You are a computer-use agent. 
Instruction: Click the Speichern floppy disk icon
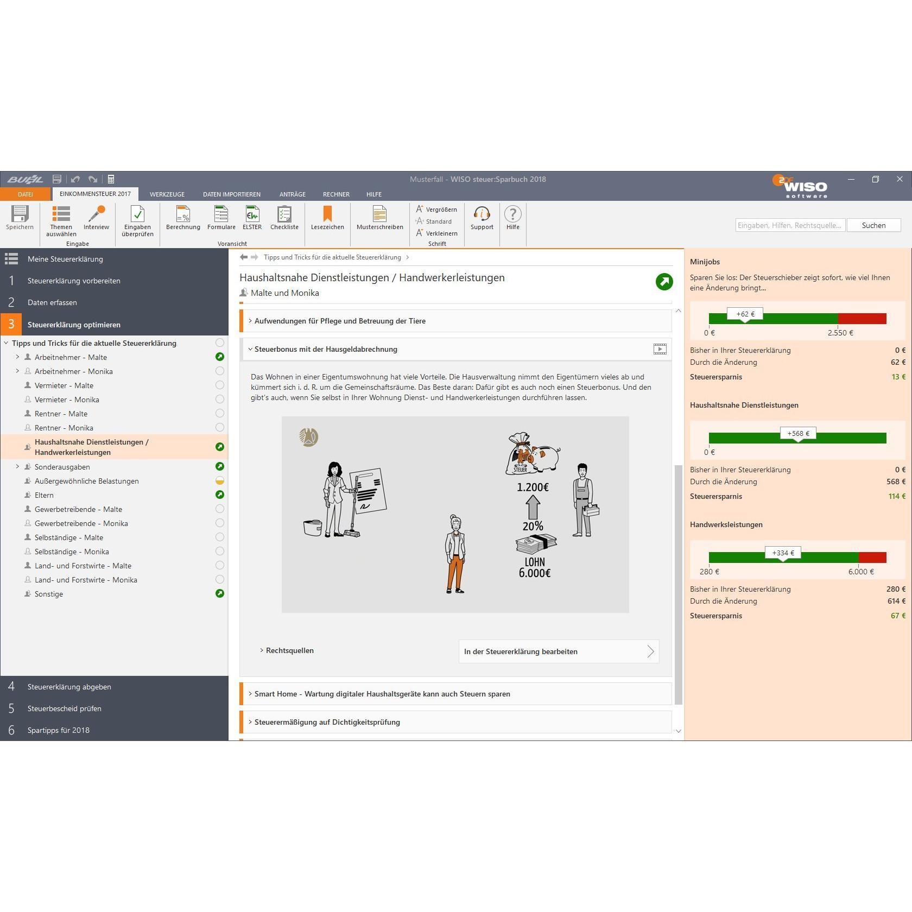point(20,214)
